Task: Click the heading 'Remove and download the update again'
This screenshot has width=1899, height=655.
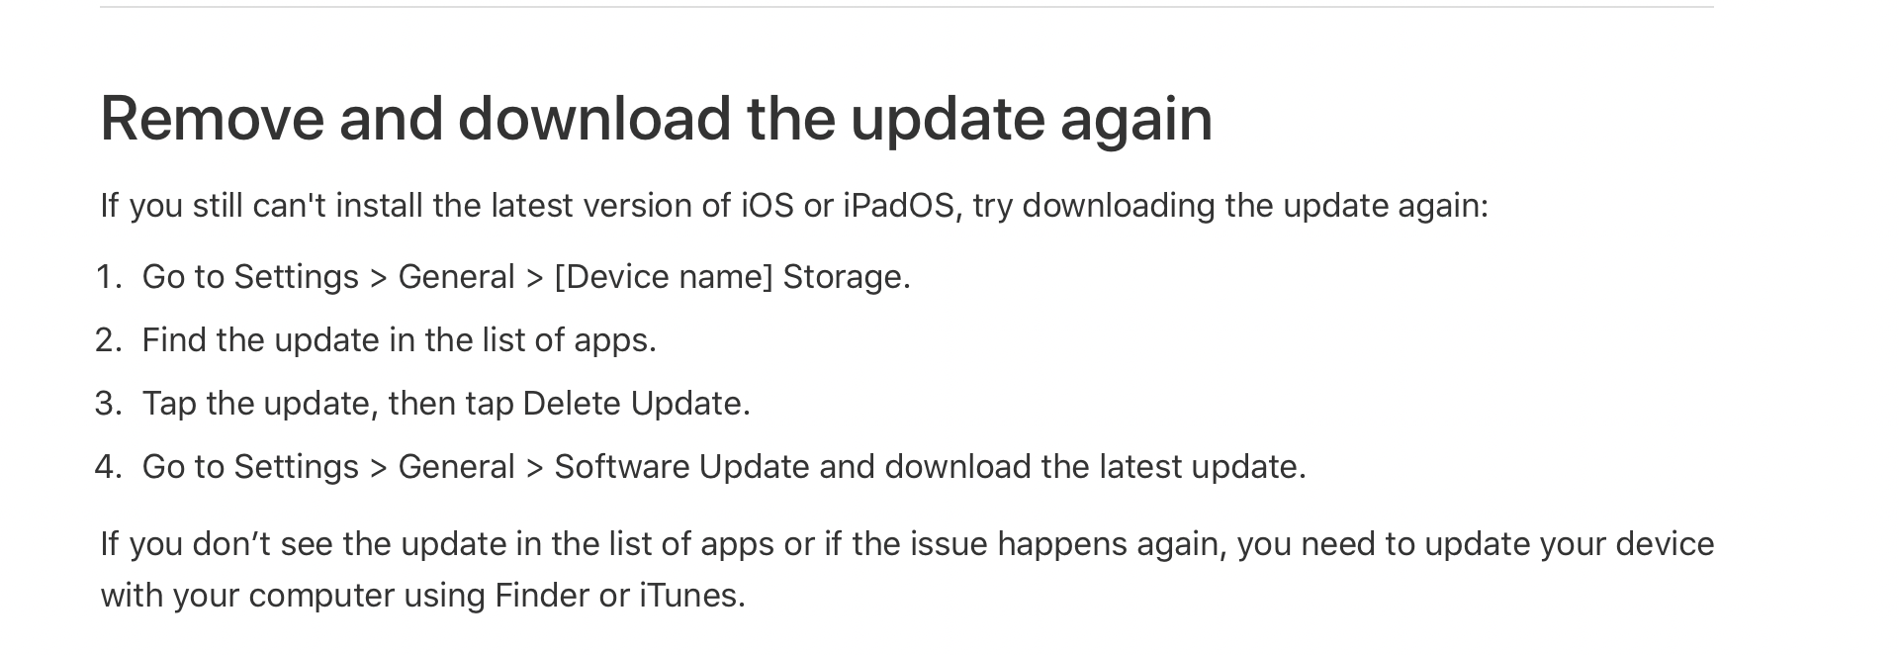Action: tap(656, 119)
